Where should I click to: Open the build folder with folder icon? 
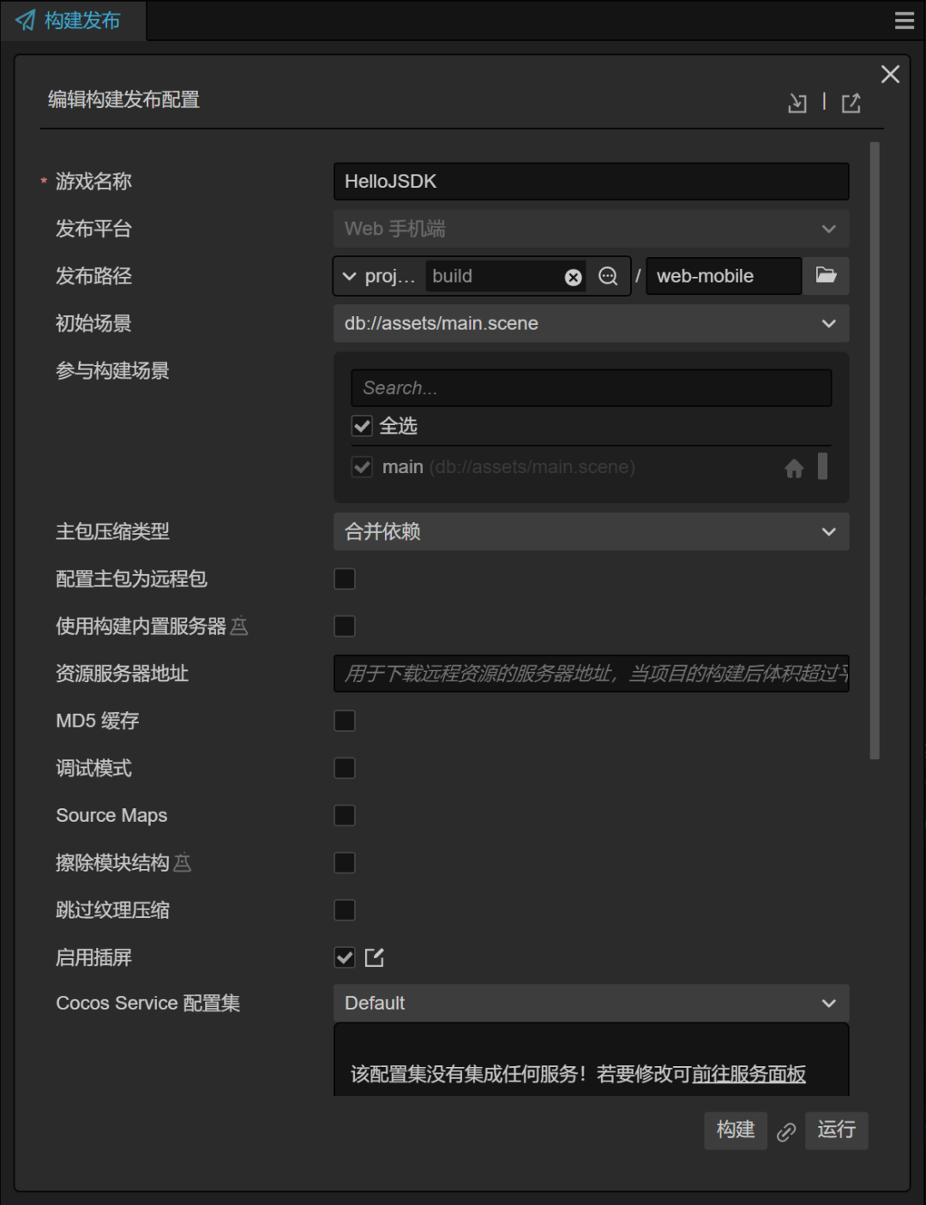(x=826, y=275)
